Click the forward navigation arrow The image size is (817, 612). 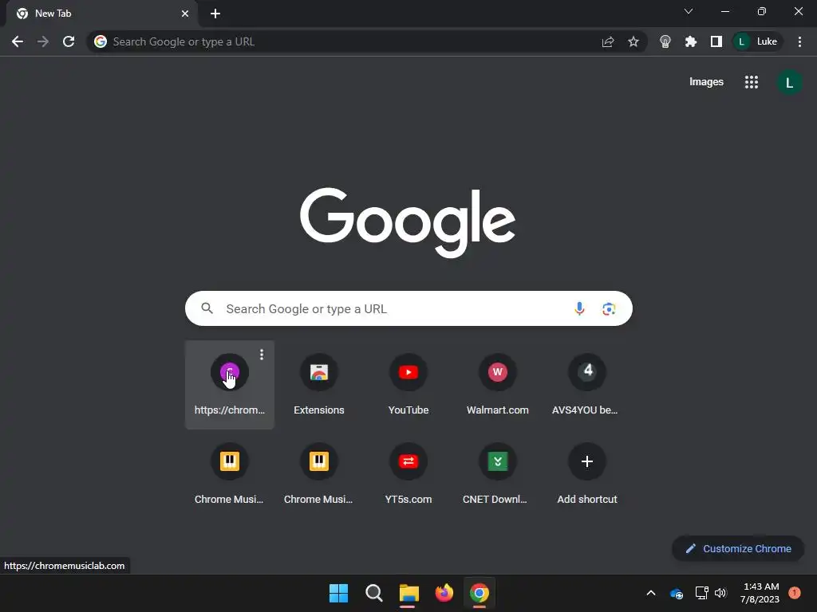(x=43, y=41)
